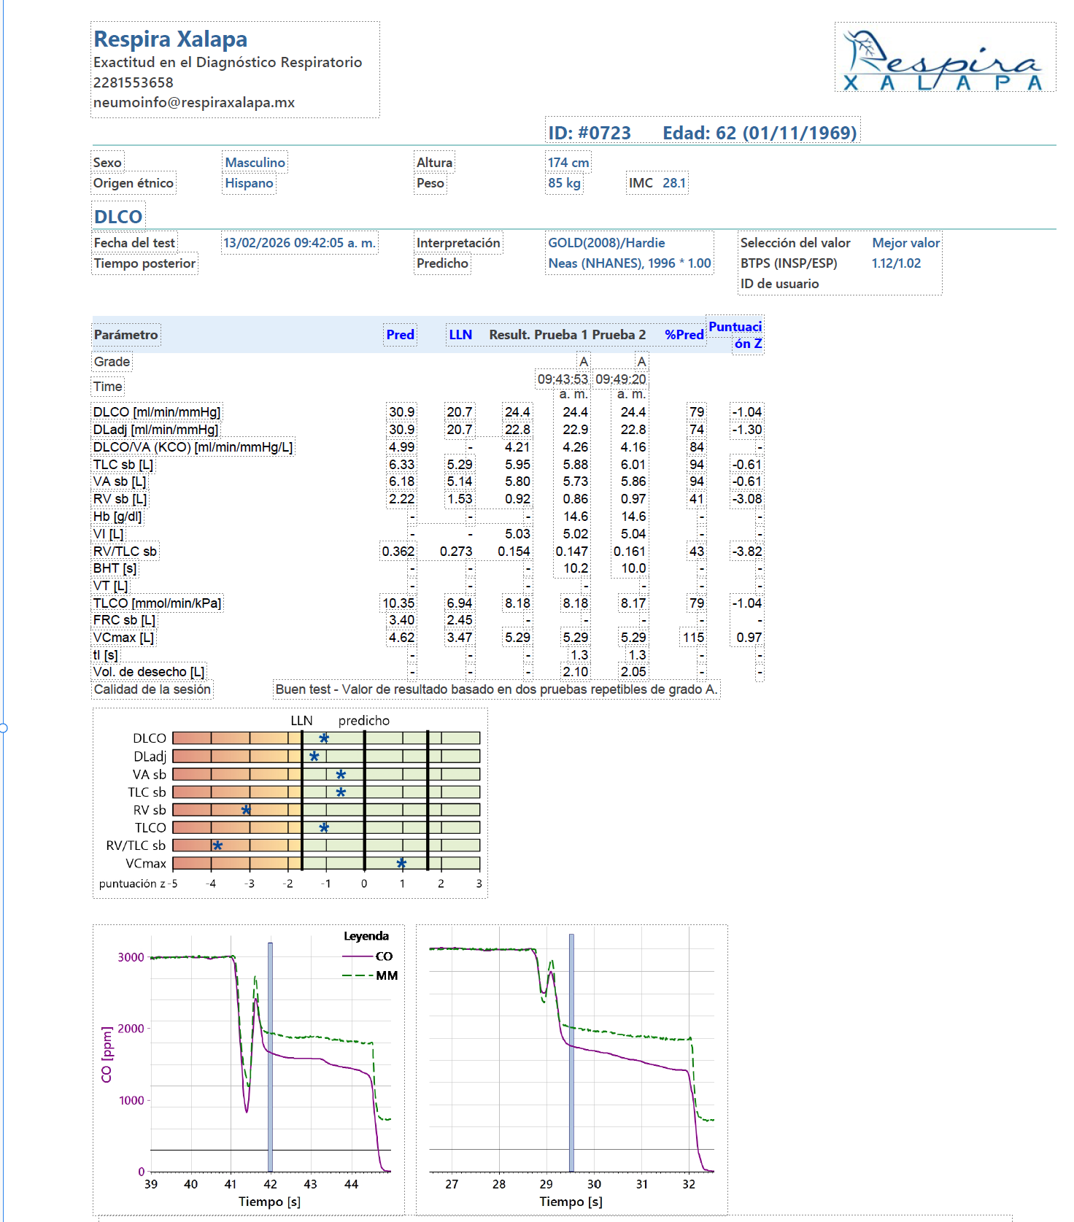Screen dimensions: 1074x1222
Task: Click the "DLCO" section heading
Action: coord(118,217)
